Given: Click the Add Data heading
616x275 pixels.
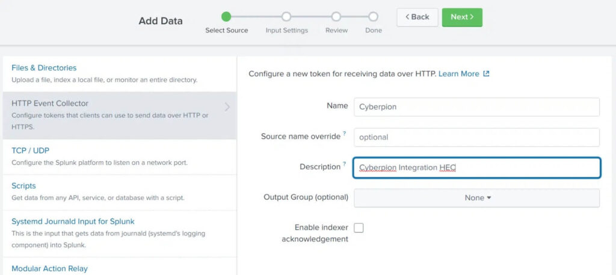Looking at the screenshot, I should point(161,21).
